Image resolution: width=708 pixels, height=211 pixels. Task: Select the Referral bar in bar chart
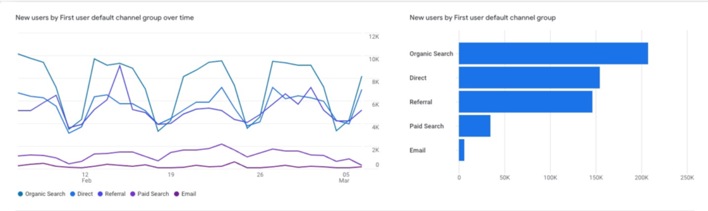pos(525,102)
